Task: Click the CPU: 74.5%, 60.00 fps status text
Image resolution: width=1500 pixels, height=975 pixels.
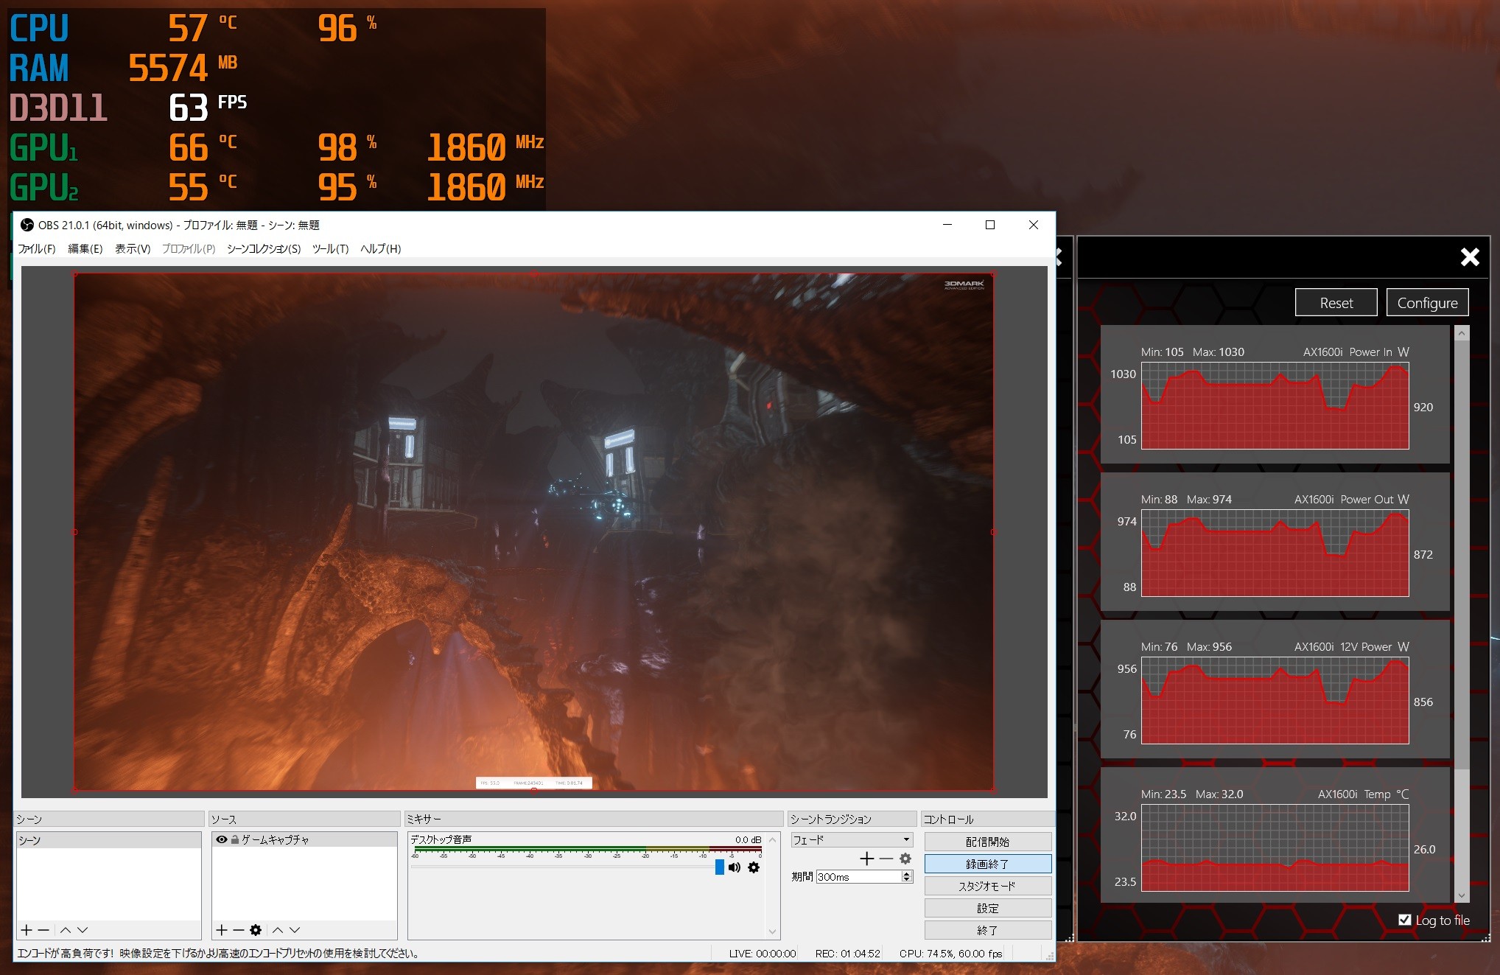Action: point(950,954)
